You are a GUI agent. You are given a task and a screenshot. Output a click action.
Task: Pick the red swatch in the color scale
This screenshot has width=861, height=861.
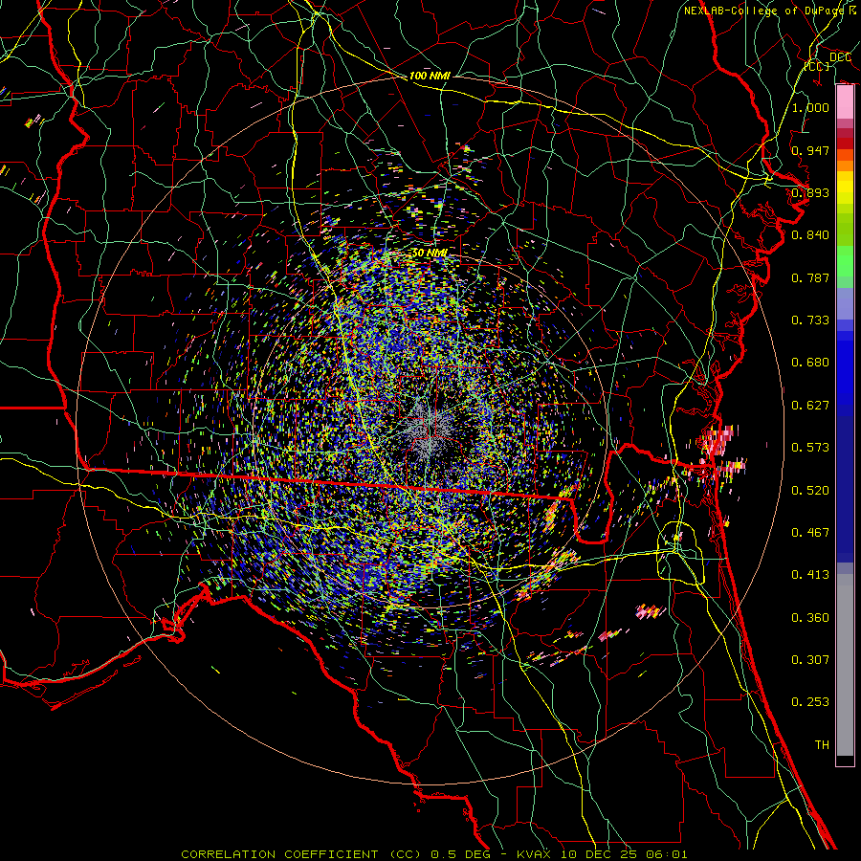tap(845, 143)
